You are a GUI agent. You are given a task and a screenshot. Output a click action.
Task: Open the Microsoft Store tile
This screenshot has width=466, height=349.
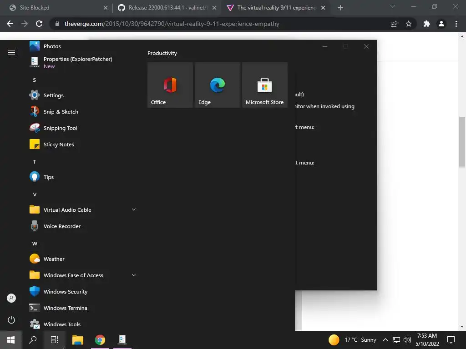click(265, 85)
